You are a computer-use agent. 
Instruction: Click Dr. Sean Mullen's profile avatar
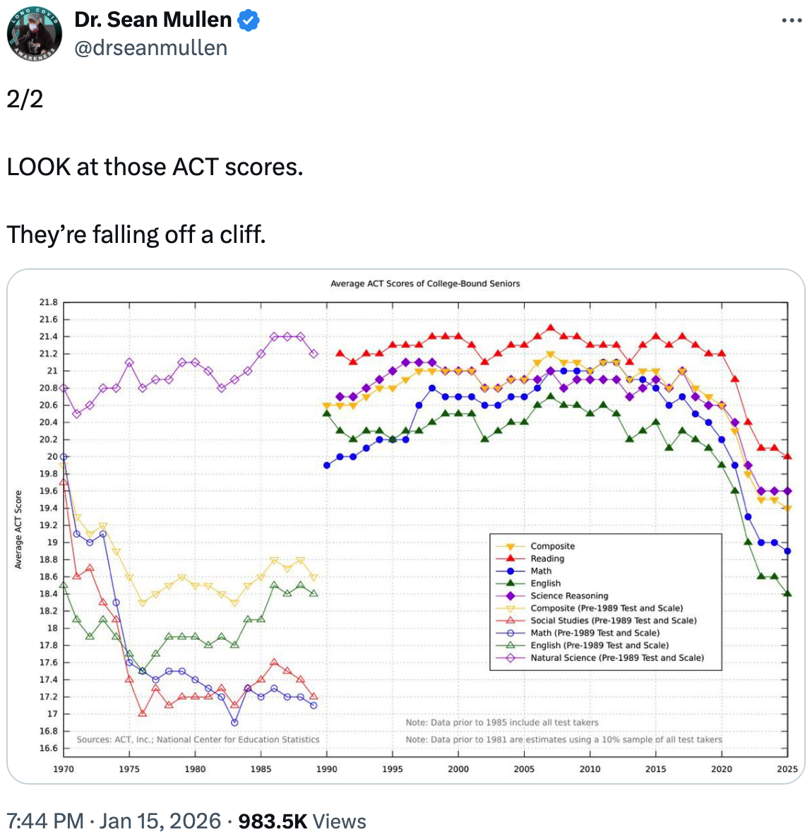click(34, 34)
